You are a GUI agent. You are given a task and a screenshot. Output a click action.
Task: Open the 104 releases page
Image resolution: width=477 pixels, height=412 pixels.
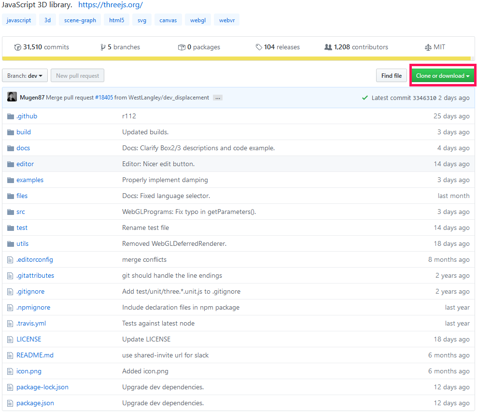(x=278, y=47)
